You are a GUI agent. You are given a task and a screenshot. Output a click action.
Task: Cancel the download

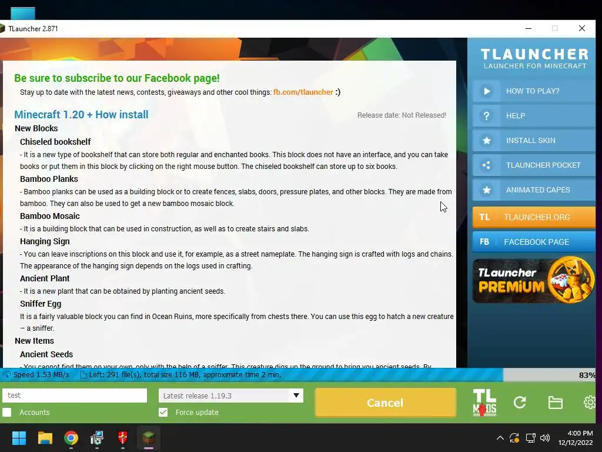coord(386,403)
